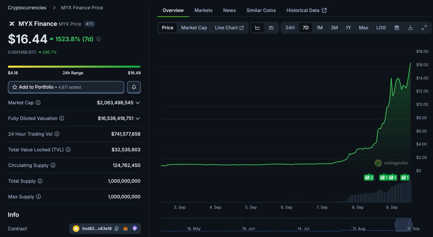Set chart range to 3M

(334, 28)
